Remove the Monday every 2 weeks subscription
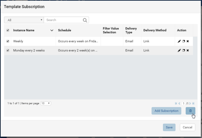The height and width of the screenshot is (138, 202). tap(188, 51)
